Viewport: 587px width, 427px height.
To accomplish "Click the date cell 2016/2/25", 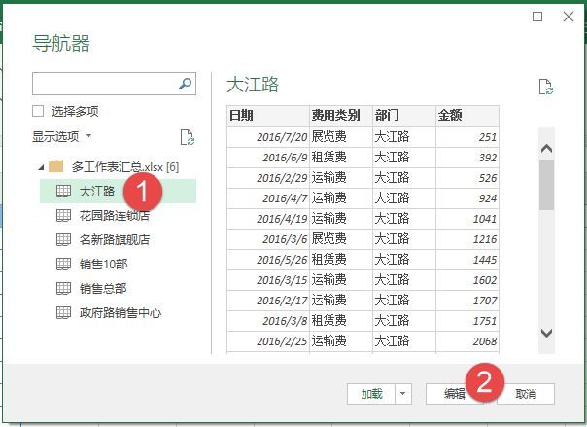I will [x=268, y=341].
